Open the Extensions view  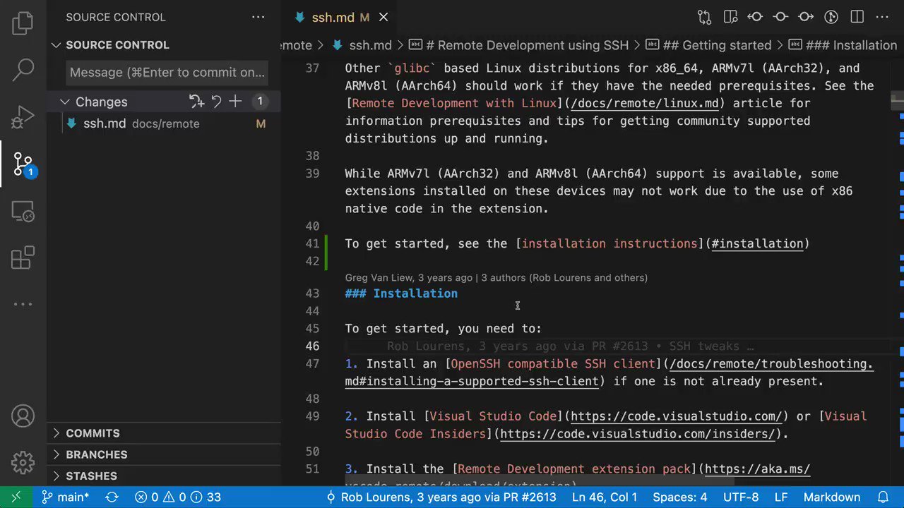click(22, 258)
